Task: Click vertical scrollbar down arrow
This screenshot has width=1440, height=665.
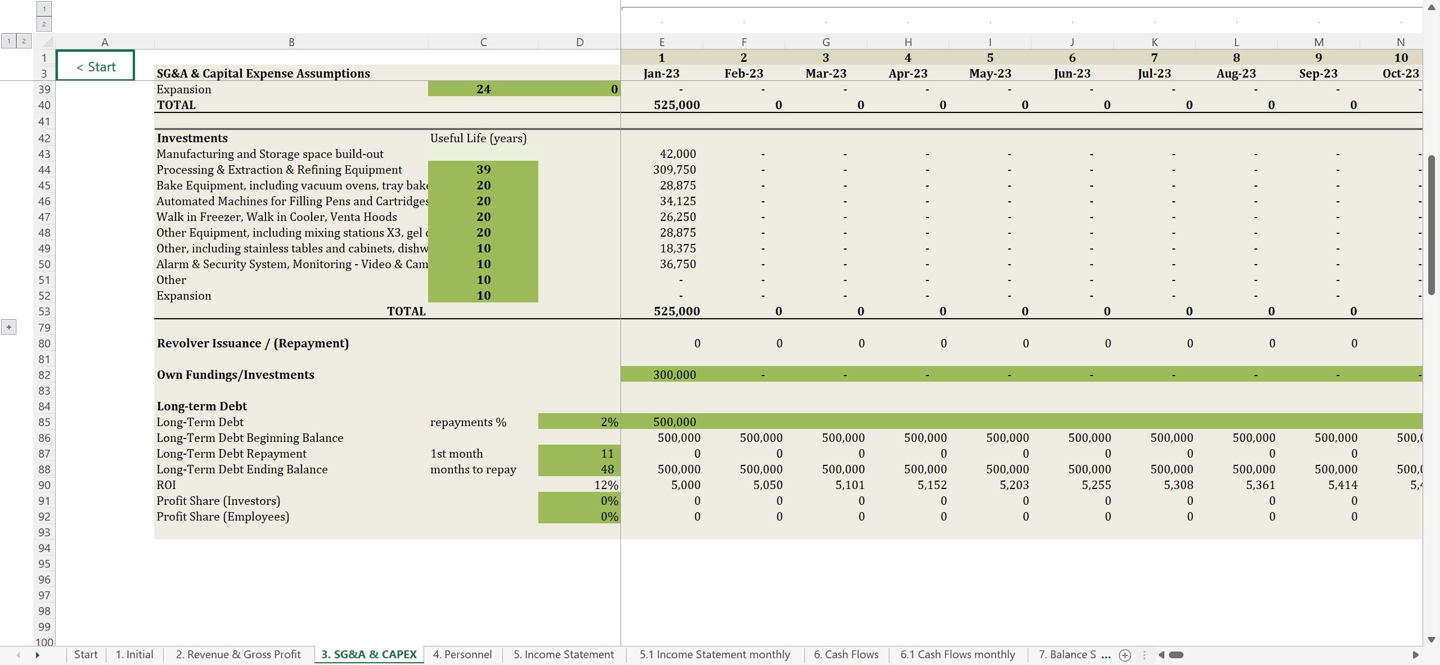Action: click(x=1432, y=640)
